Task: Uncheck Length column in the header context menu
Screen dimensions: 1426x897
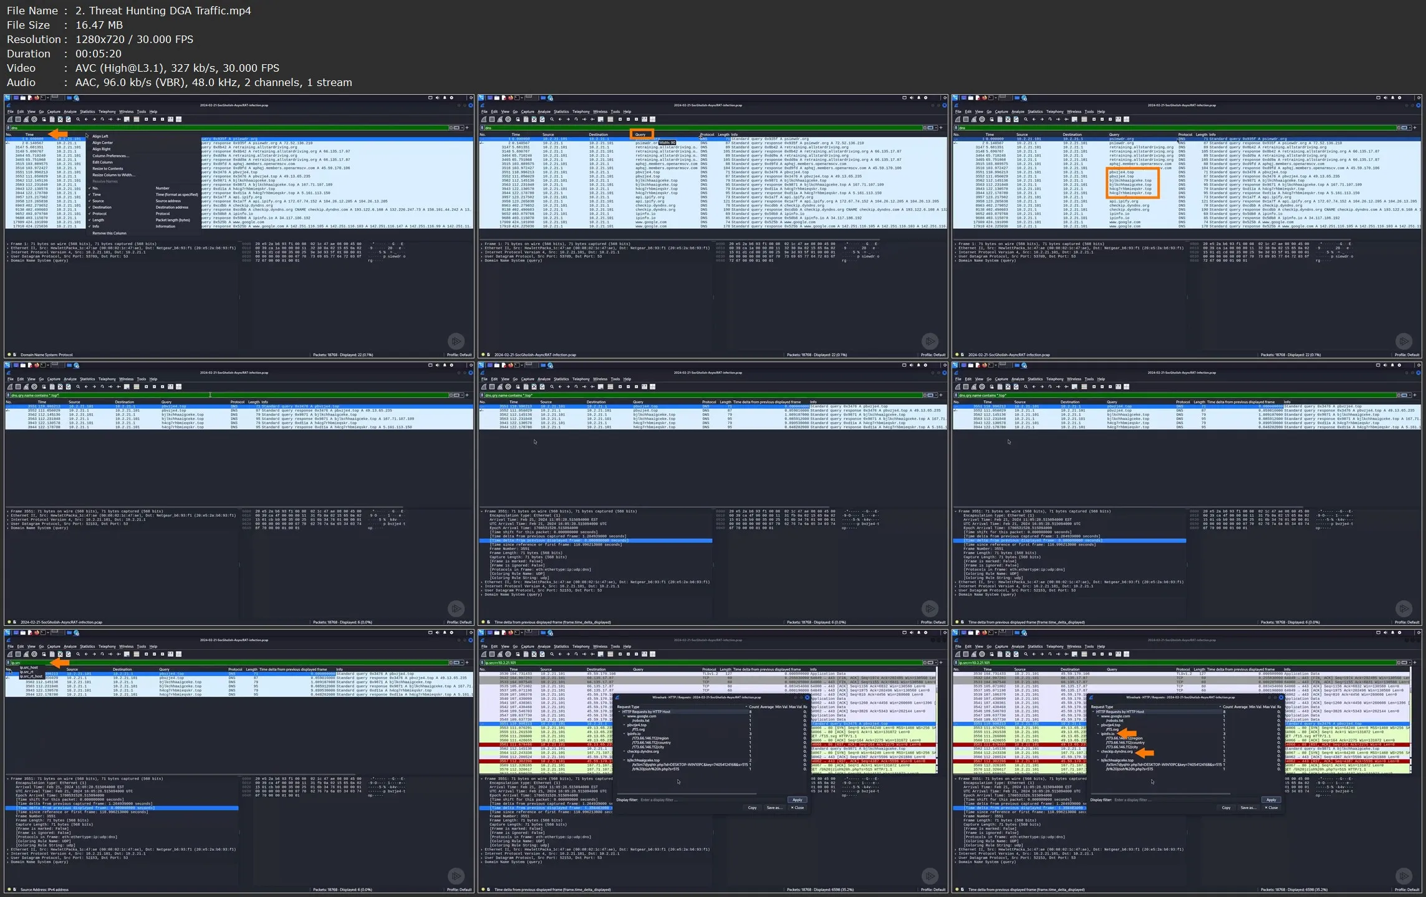Action: [99, 220]
